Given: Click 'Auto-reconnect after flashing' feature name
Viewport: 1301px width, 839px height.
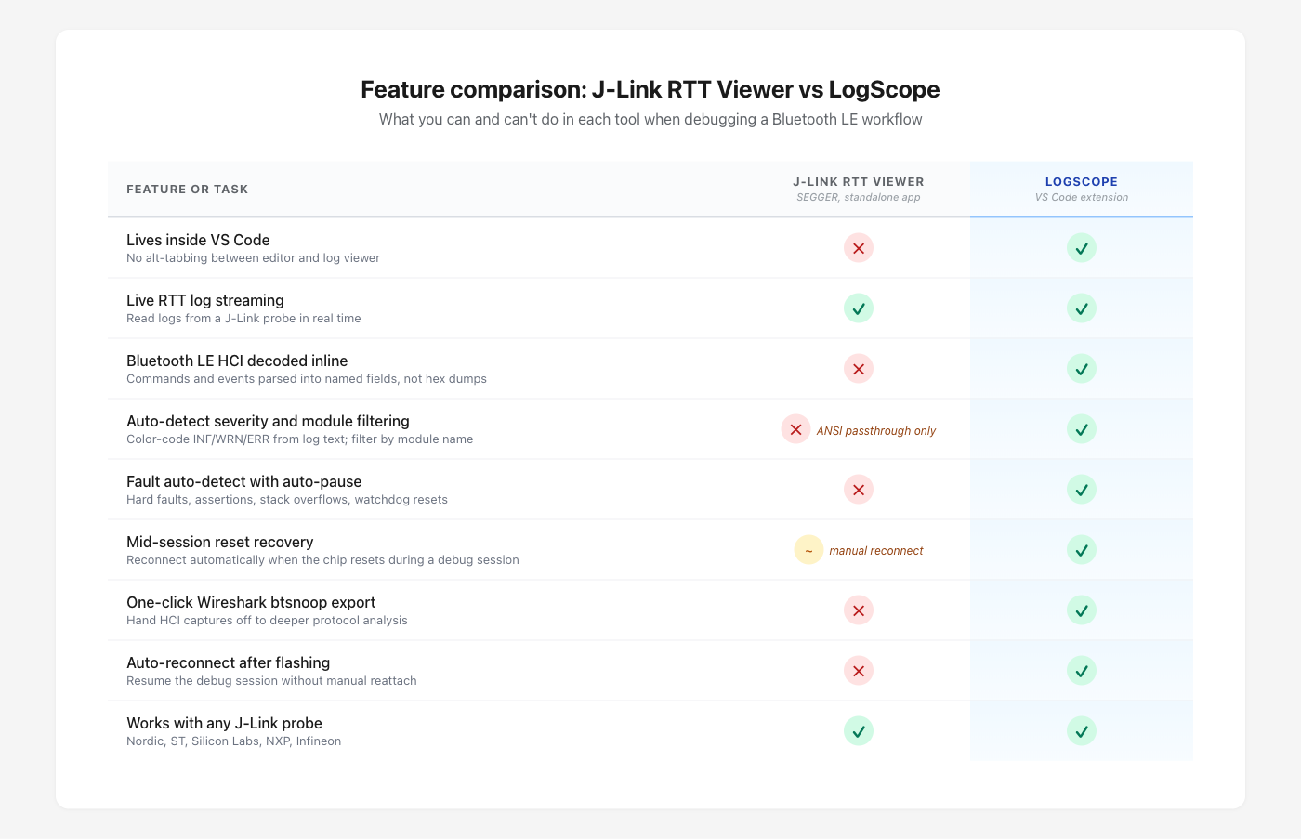Looking at the screenshot, I should point(229,662).
